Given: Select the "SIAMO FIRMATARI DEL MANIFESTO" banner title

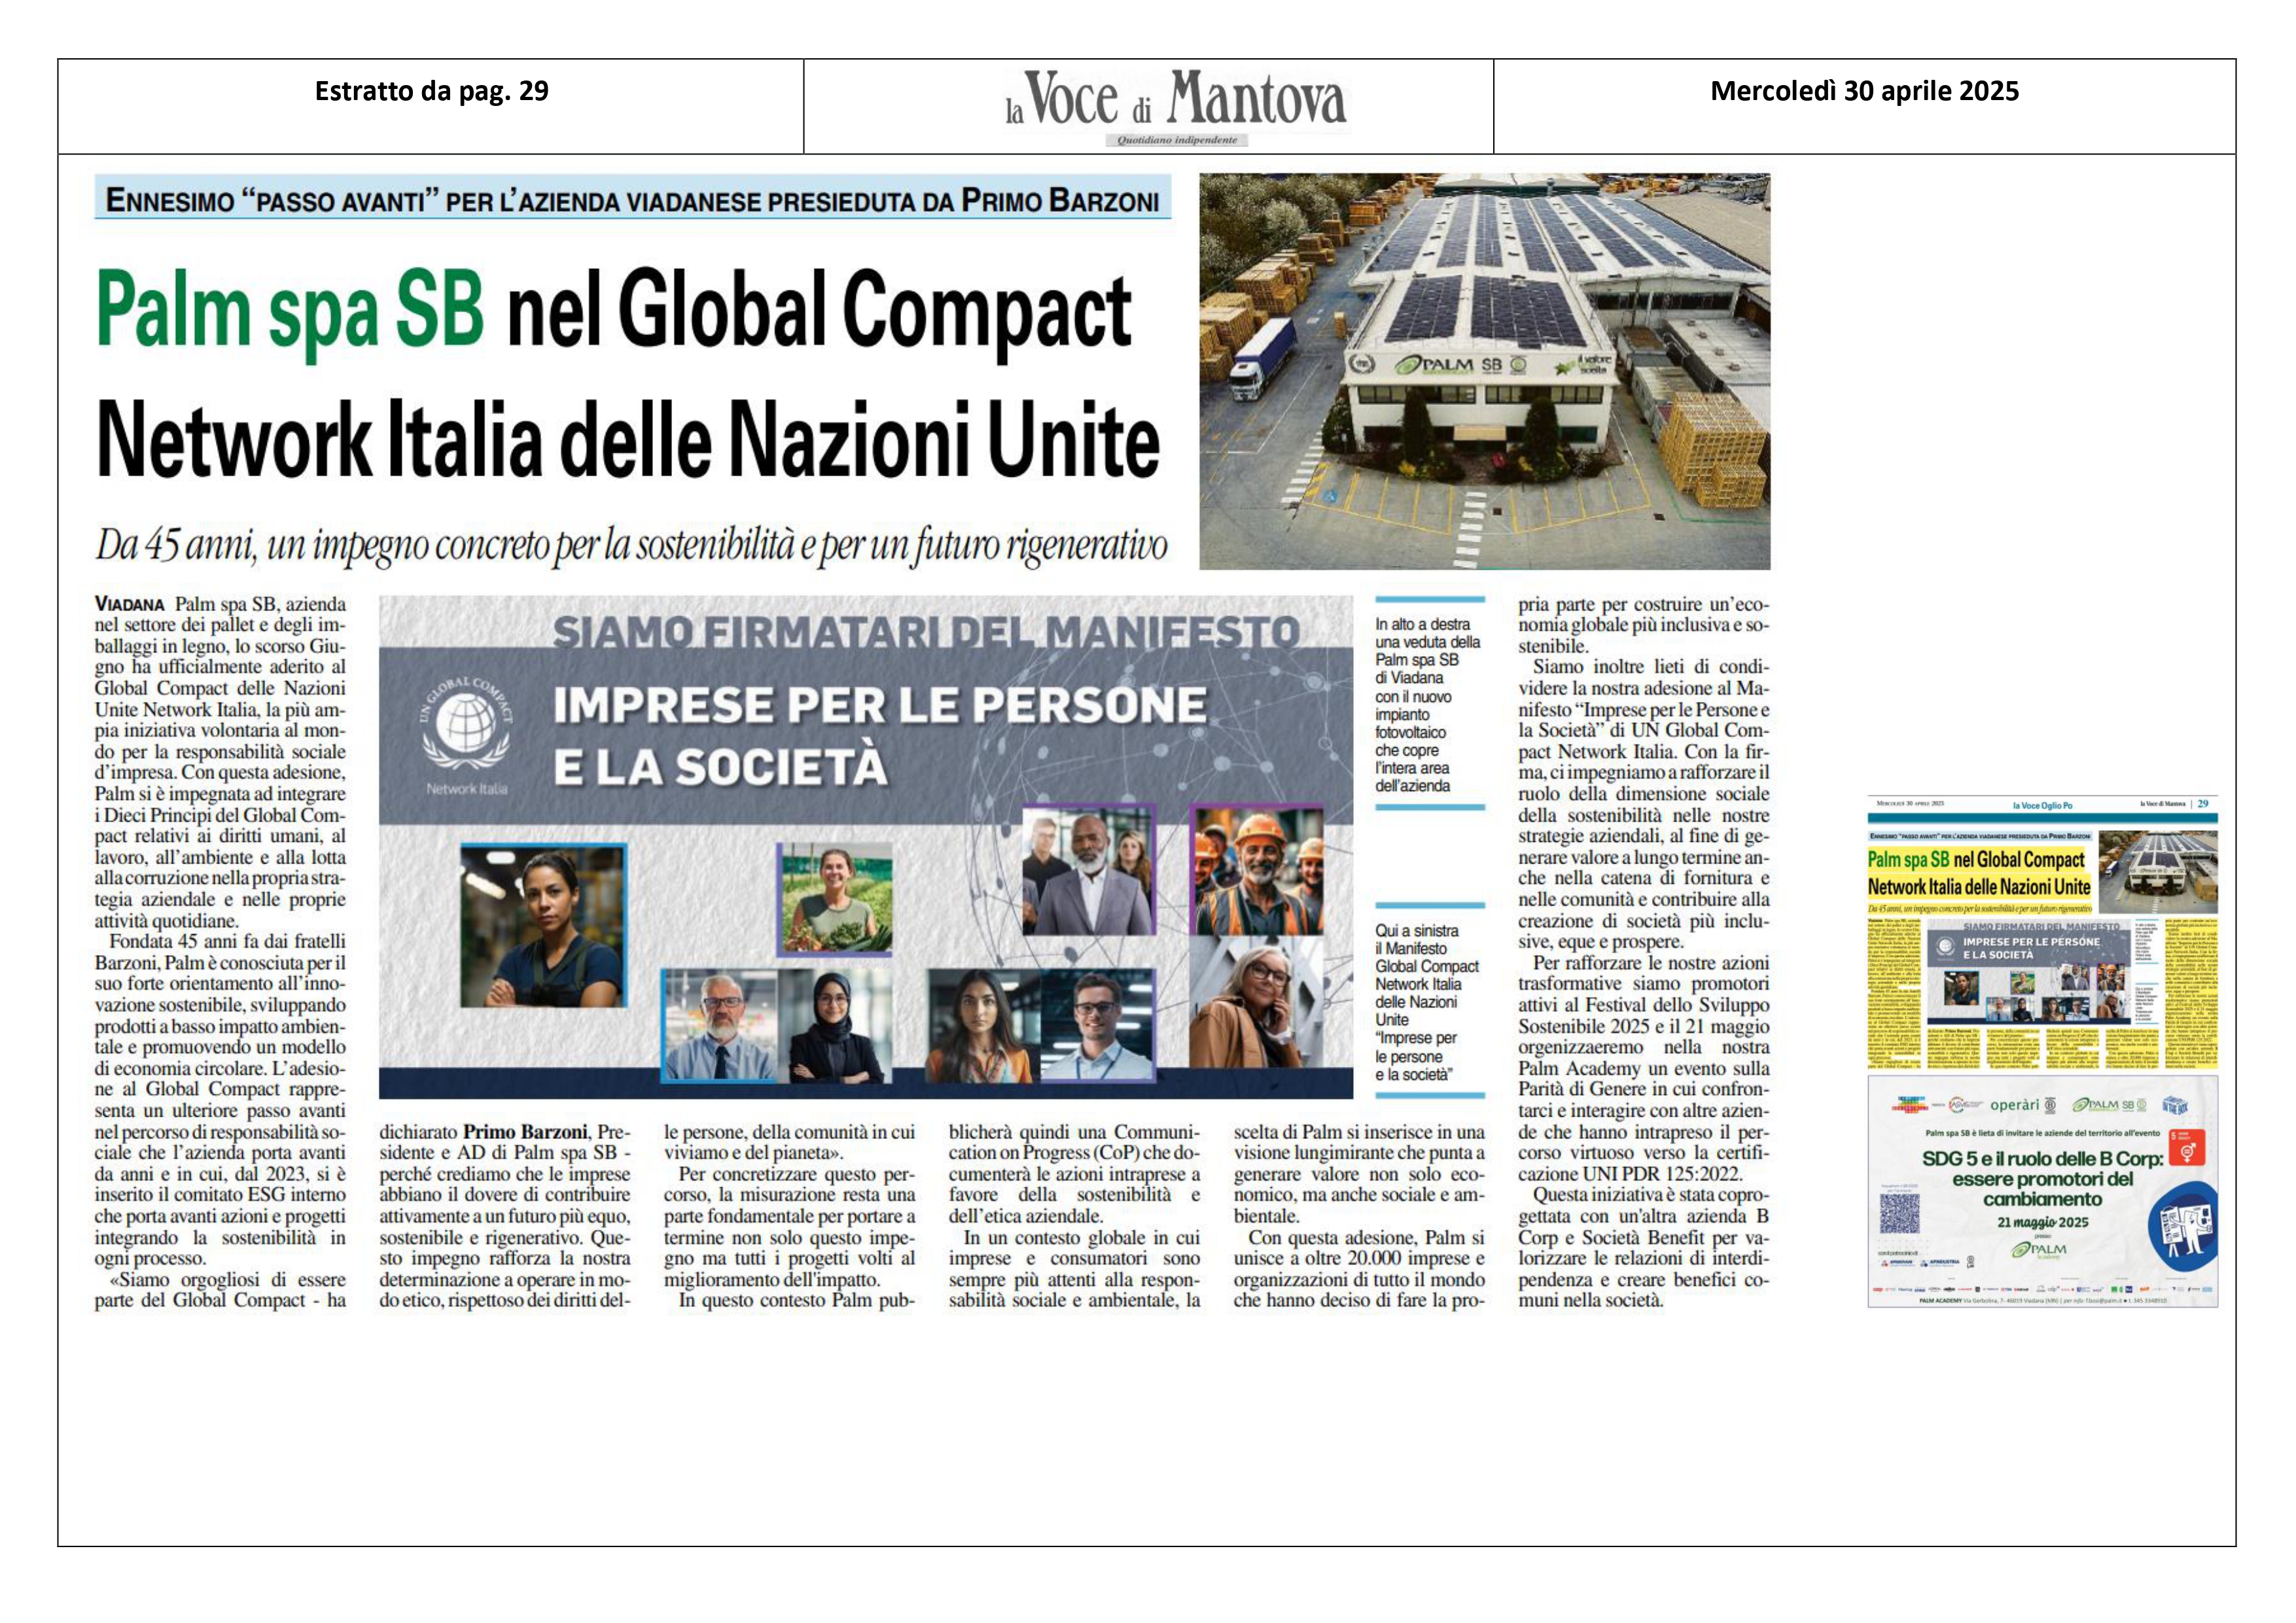Looking at the screenshot, I should [926, 632].
